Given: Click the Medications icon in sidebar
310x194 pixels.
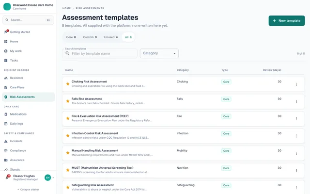Looking at the screenshot, I should tap(6, 114).
